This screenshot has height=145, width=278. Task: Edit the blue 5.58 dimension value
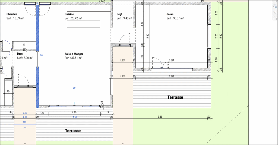(75, 117)
